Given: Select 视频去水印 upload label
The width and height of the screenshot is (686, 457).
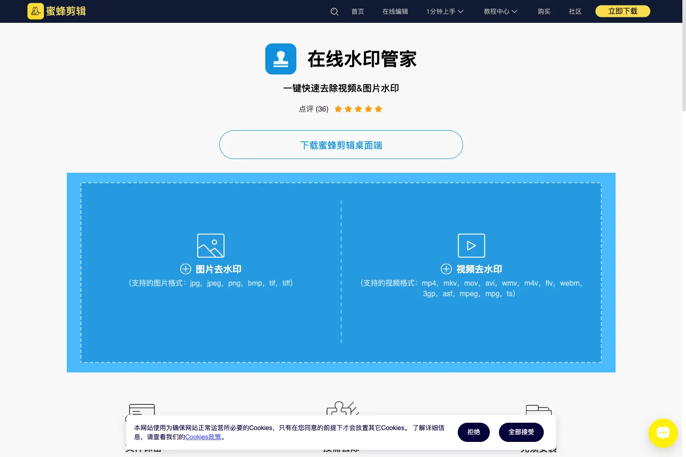Looking at the screenshot, I should pos(479,269).
